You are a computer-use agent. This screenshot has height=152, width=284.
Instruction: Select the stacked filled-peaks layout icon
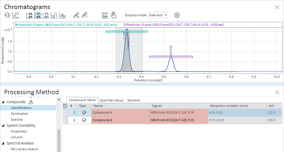(x=30, y=15)
